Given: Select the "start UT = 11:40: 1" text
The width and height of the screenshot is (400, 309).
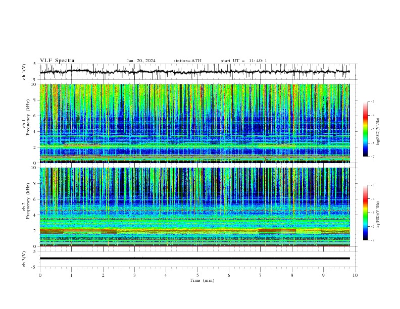Looking at the screenshot, I should pos(244,61).
